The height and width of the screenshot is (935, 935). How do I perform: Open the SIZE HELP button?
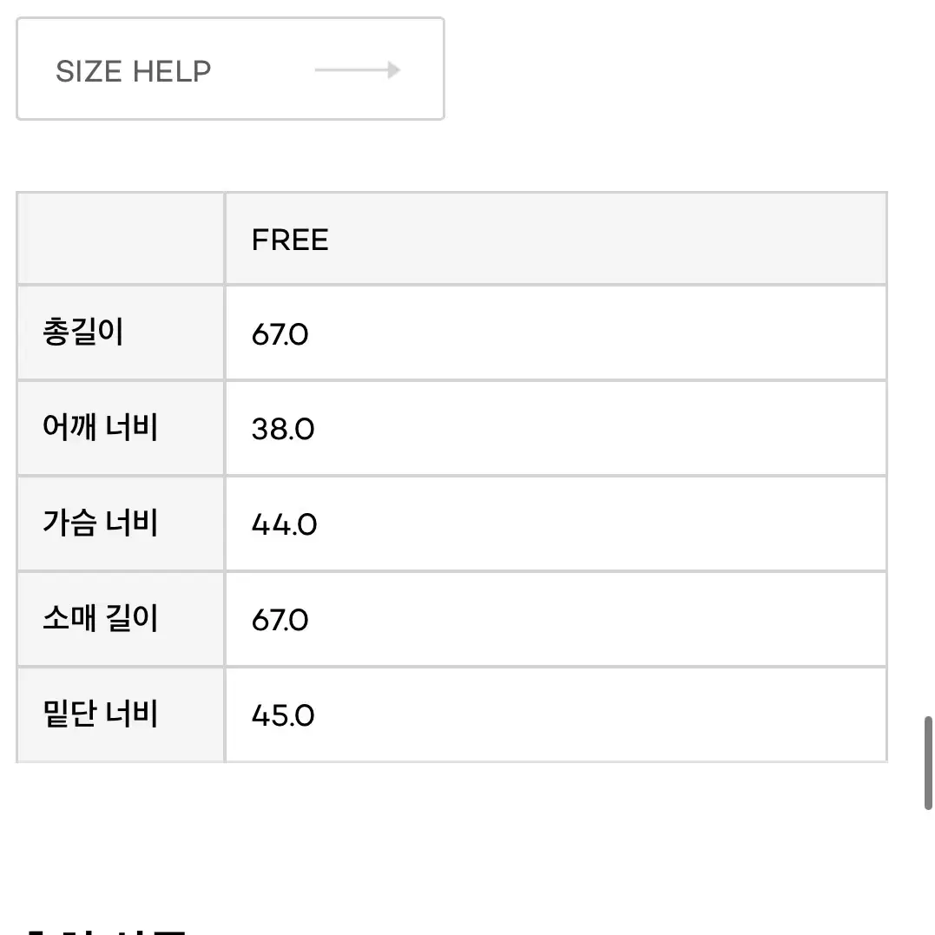pos(230,69)
